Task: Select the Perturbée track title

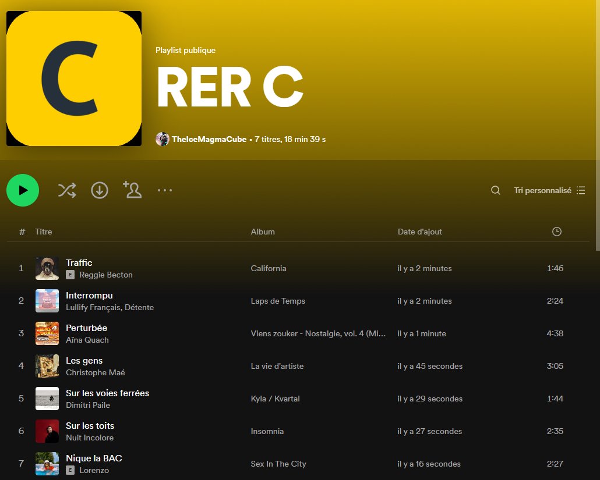Action: pyautogui.click(x=86, y=328)
